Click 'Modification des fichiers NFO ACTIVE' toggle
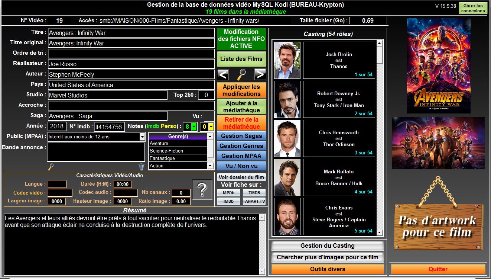 click(x=241, y=39)
